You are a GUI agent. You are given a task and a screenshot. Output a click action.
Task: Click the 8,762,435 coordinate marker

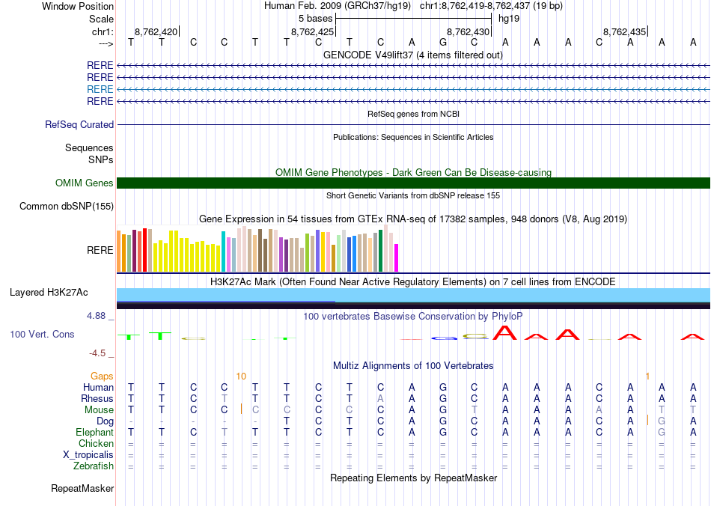(x=624, y=31)
